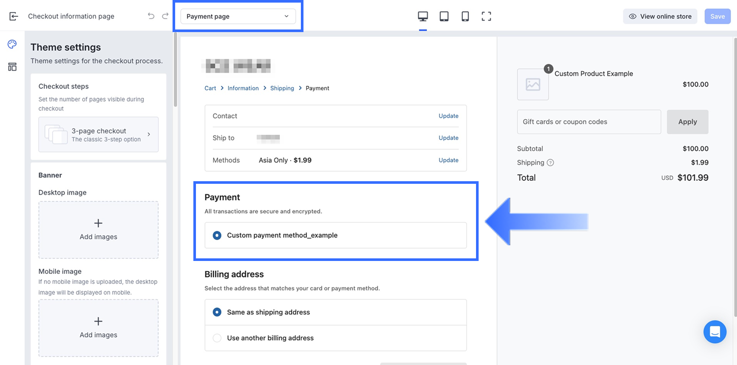The height and width of the screenshot is (365, 737).
Task: Click the exit editor icon
Action: coord(13,16)
